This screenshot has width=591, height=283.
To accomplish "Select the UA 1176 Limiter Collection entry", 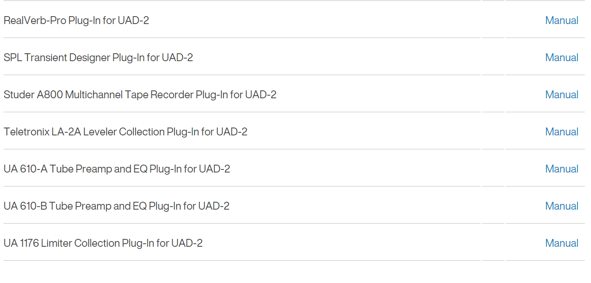I will [x=103, y=243].
